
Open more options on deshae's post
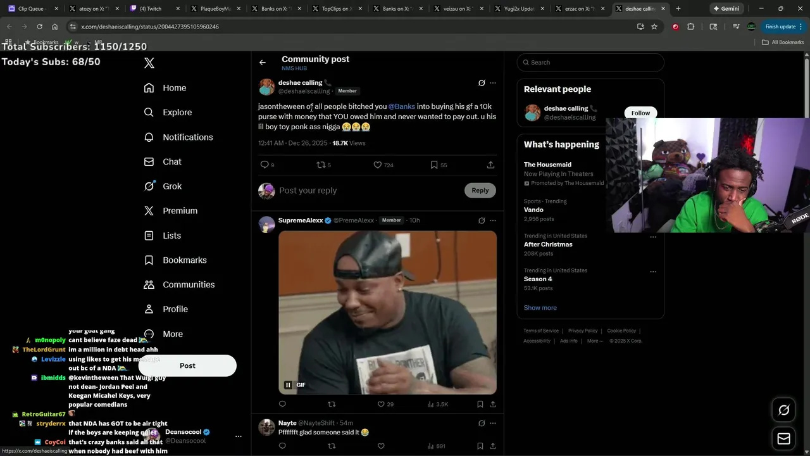(493, 83)
